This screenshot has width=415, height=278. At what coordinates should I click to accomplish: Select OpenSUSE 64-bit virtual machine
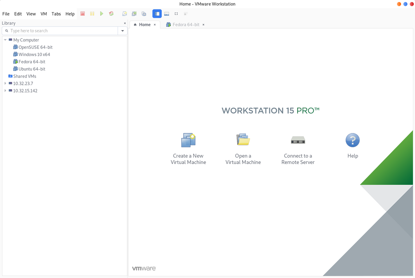point(35,47)
